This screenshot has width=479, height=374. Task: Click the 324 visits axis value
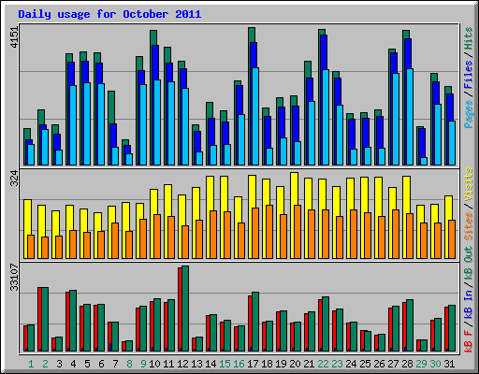tap(14, 179)
